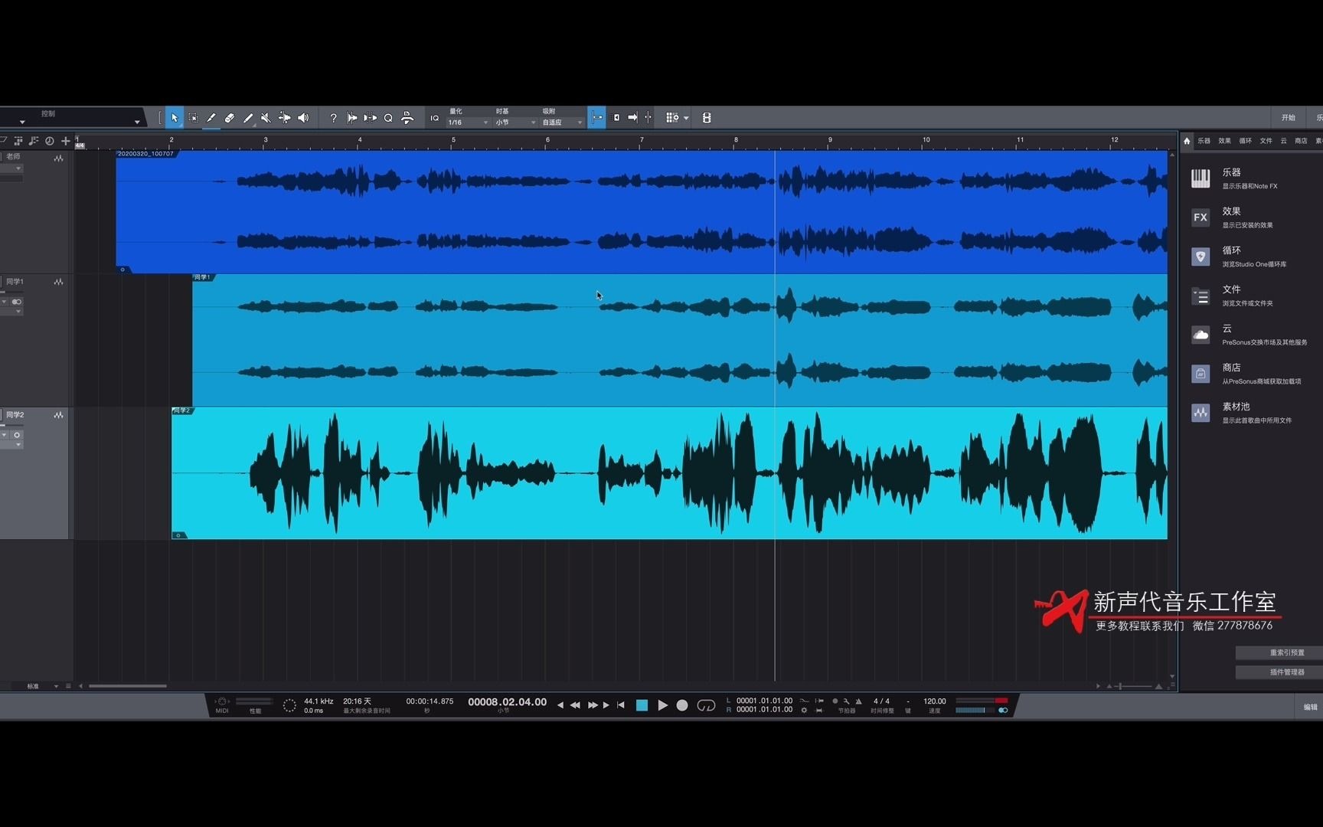
Task: Open the grid options dropdown arrow
Action: coord(686,118)
